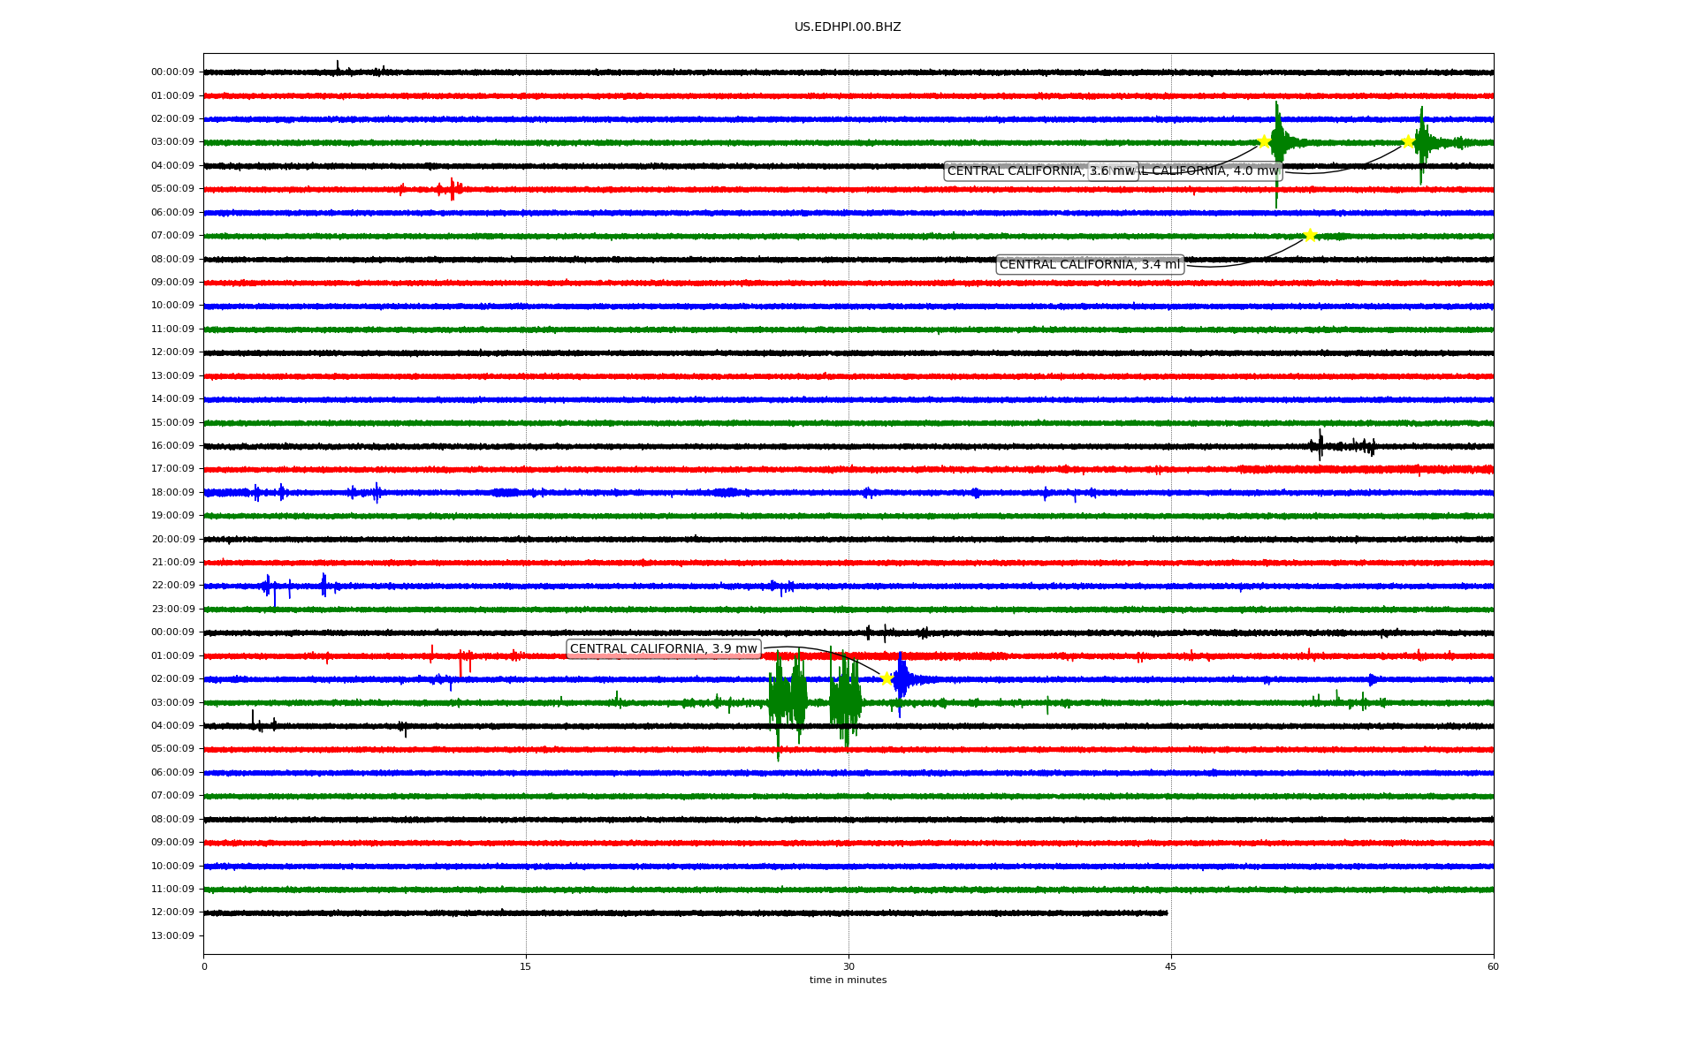Screen dimensions: 1697x1060
Task: Click the 16:00:09 trace time label
Action: point(172,445)
